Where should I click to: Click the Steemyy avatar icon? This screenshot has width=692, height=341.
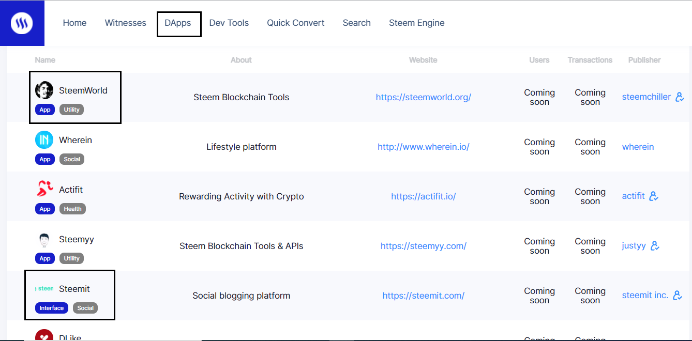(x=44, y=240)
